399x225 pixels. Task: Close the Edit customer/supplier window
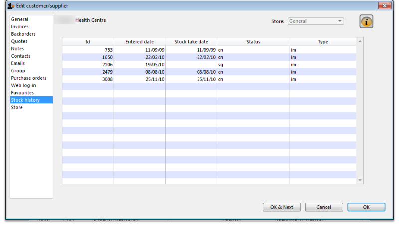[x=385, y=6]
